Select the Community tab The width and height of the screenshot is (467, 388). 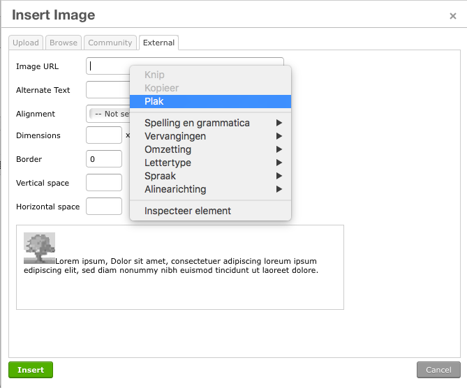click(110, 43)
